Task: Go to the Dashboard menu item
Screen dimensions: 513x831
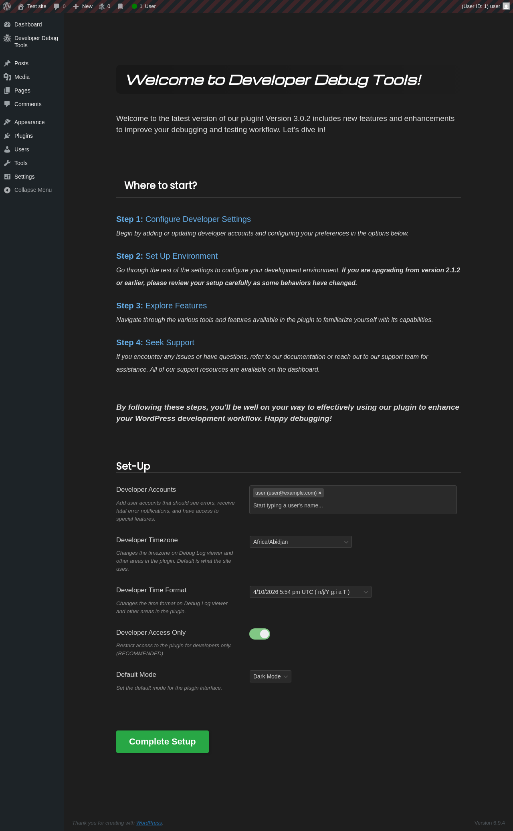Action: 28,24
